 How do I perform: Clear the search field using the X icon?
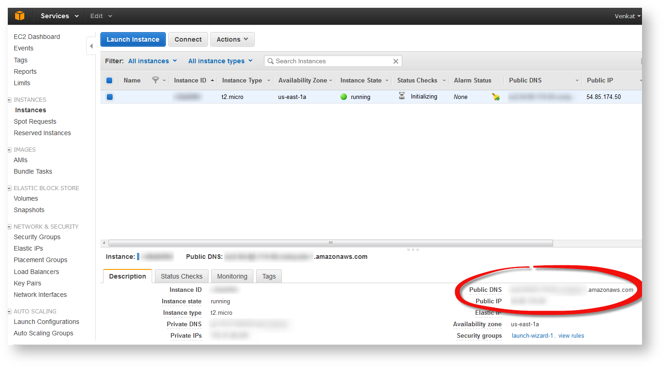pos(395,60)
